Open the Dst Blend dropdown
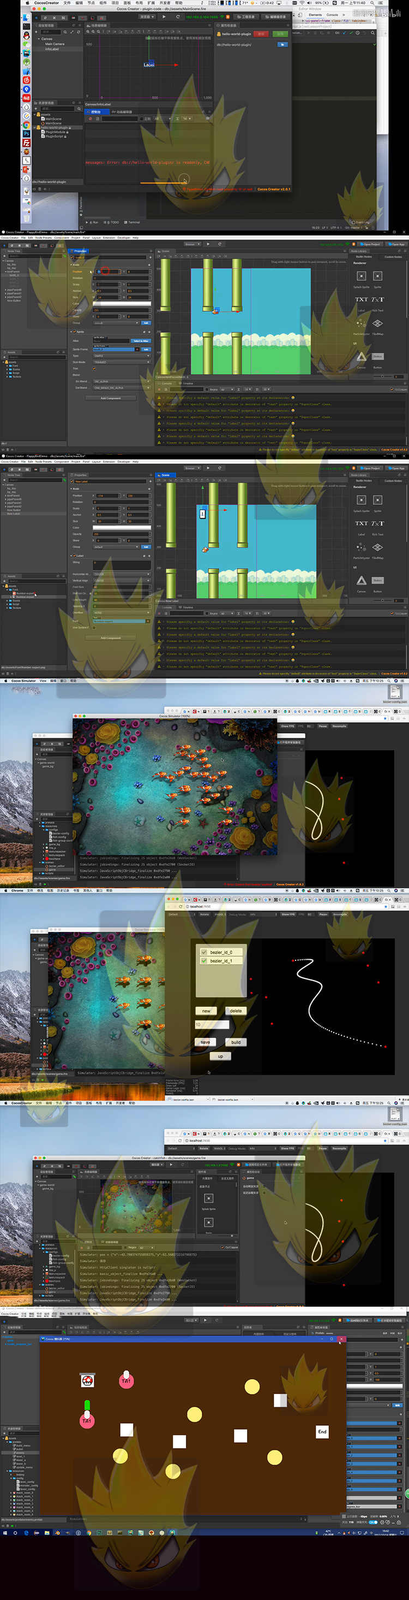This screenshot has width=409, height=1600. 121,388
